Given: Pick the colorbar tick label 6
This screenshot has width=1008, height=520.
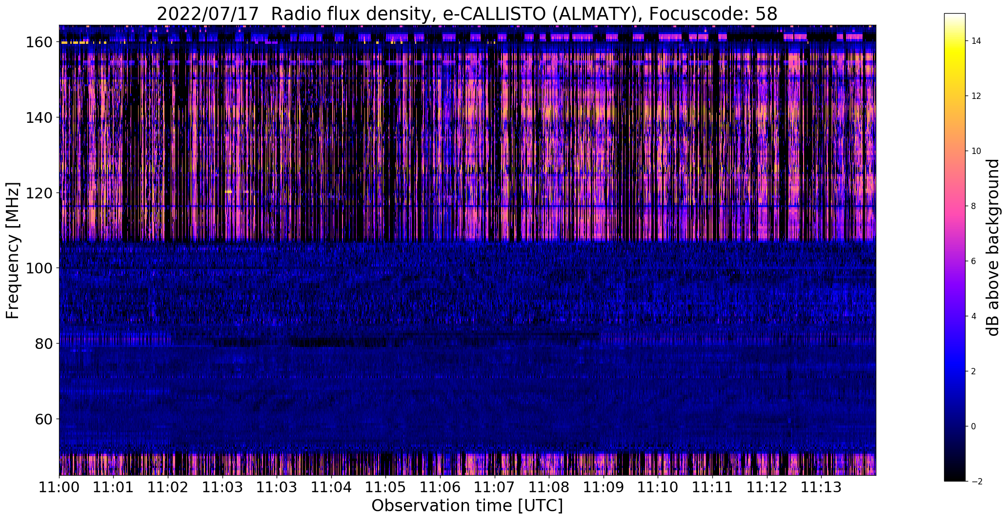Looking at the screenshot, I should point(974,261).
